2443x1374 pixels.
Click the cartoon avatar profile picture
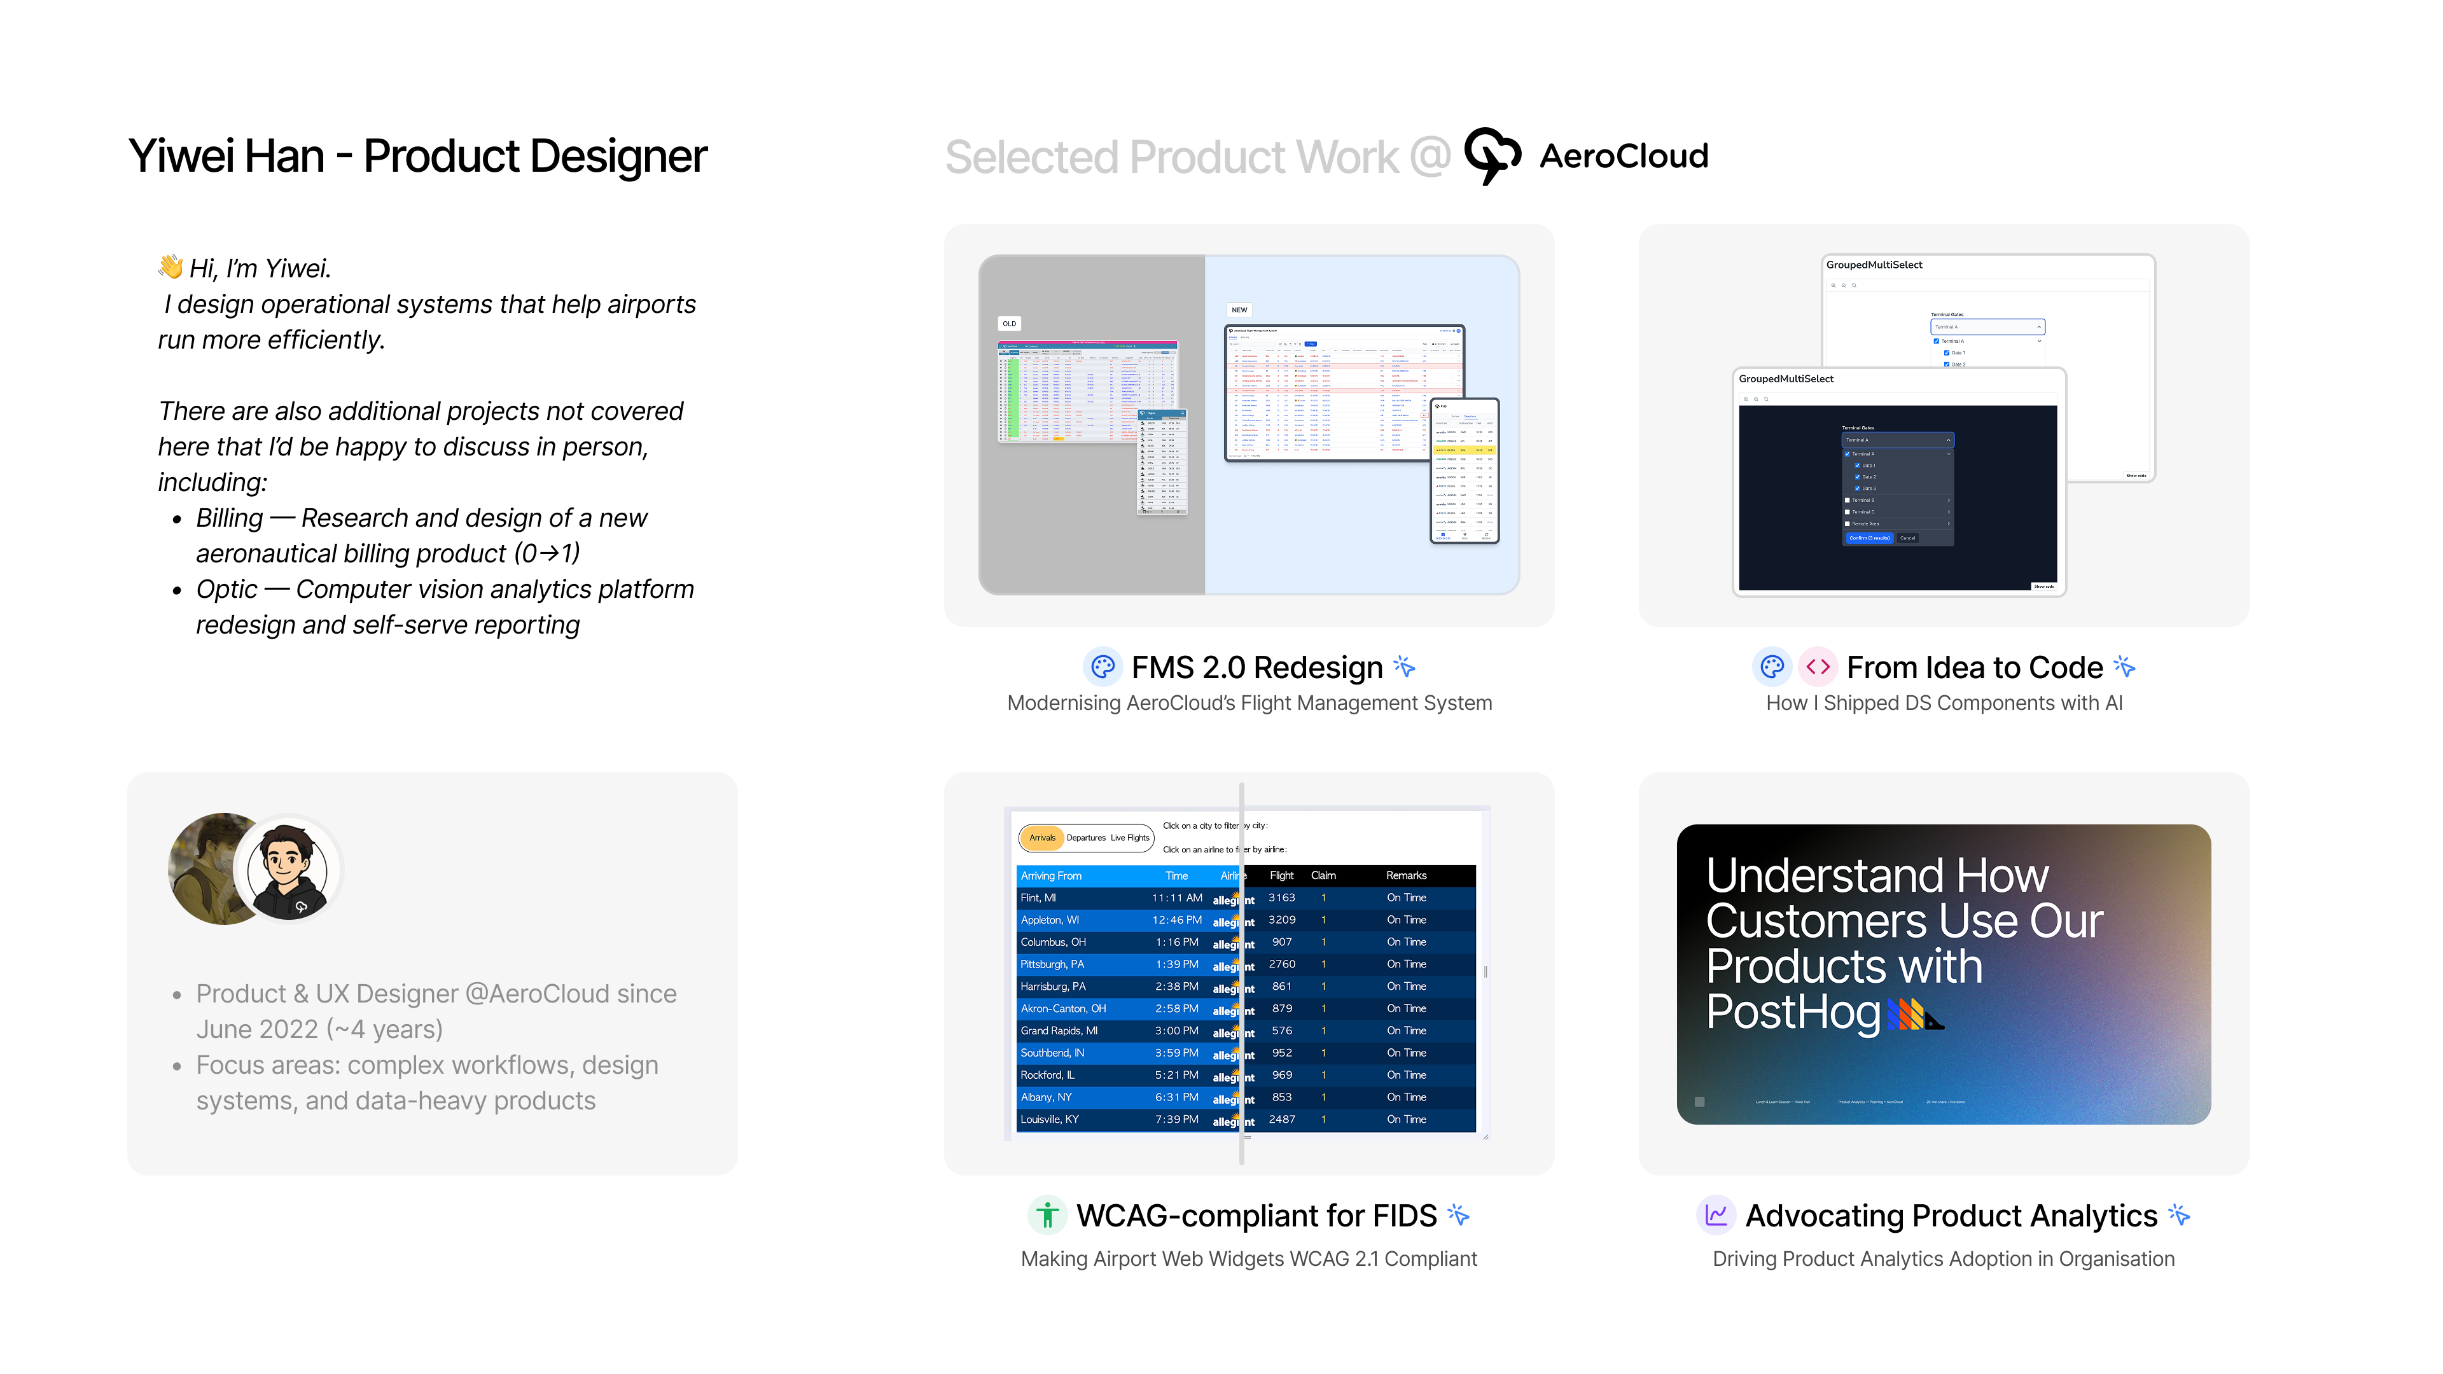(288, 870)
